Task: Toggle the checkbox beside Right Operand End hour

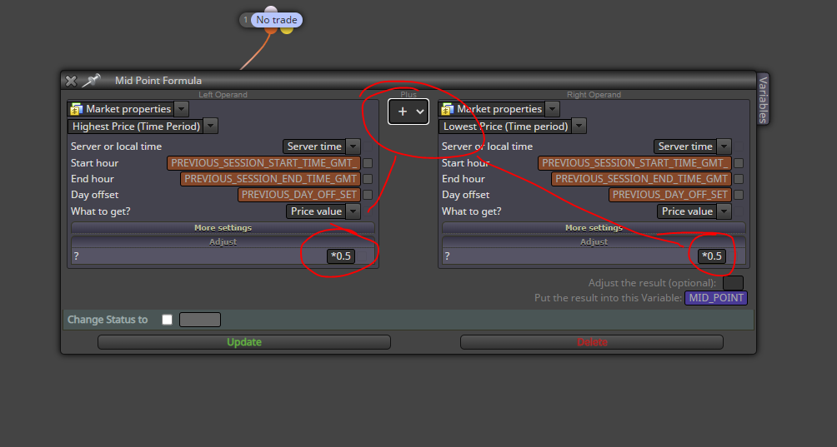Action: 739,179
